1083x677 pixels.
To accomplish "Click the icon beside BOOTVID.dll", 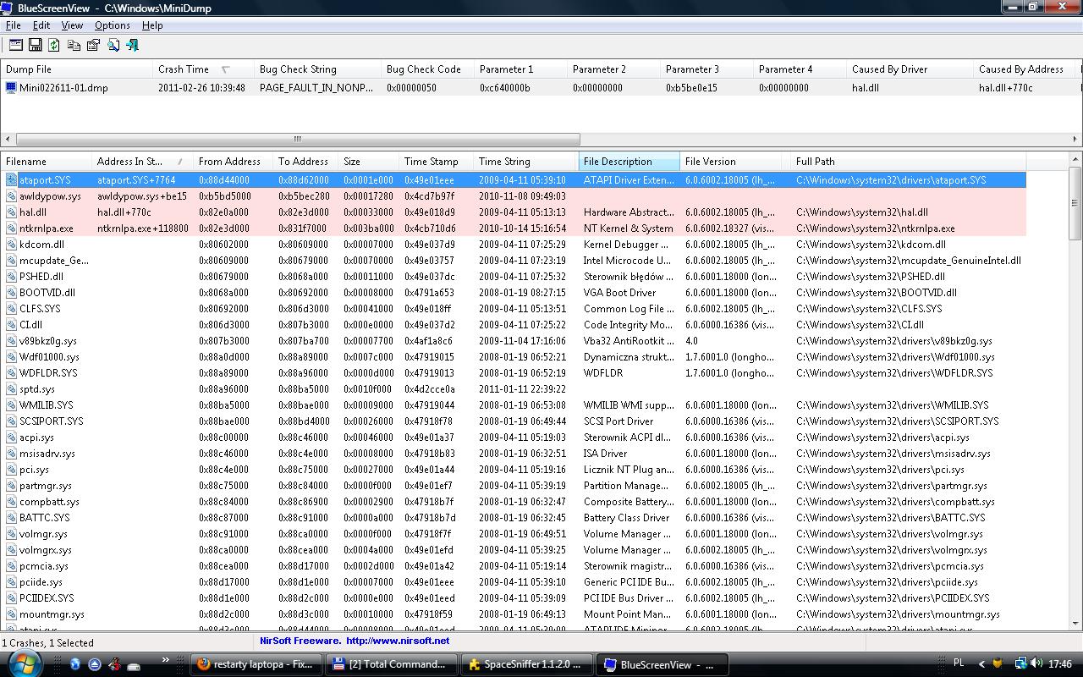I will click(x=11, y=293).
